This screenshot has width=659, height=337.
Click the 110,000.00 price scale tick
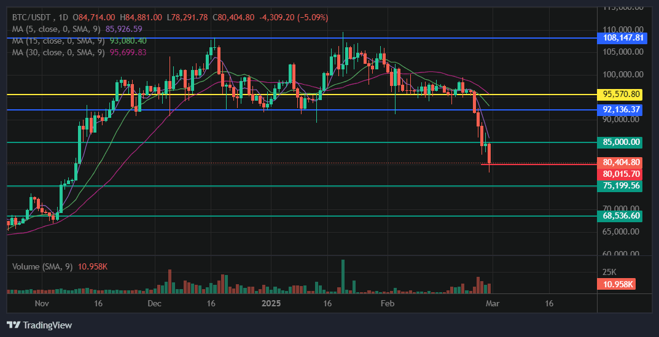(x=623, y=29)
